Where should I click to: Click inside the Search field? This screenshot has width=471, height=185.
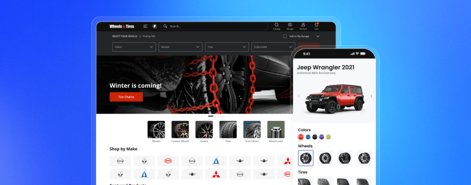(x=215, y=26)
